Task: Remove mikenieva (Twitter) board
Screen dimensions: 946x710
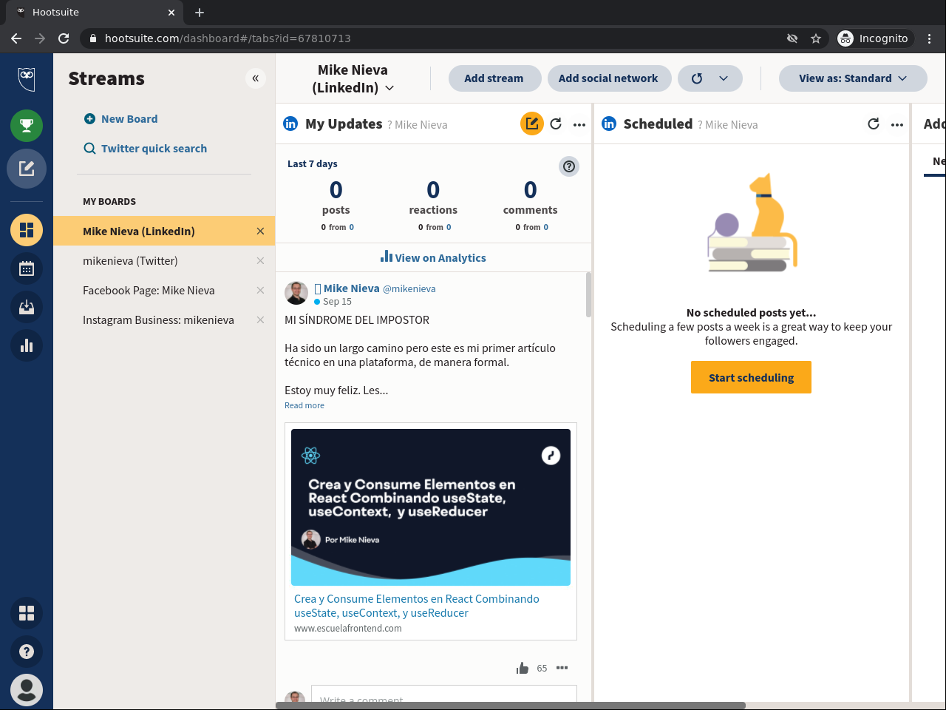Action: pyautogui.click(x=260, y=261)
